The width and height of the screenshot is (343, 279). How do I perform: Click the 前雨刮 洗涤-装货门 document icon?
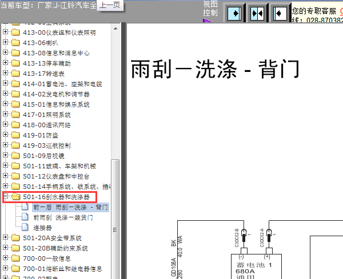pyautogui.click(x=25, y=217)
